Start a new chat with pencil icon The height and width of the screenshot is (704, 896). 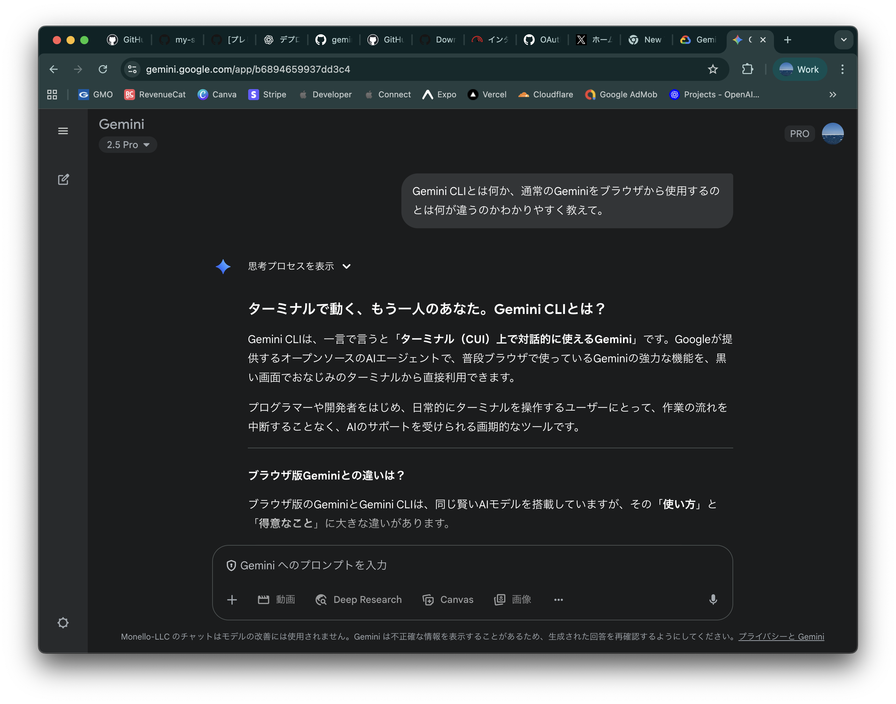click(x=63, y=179)
